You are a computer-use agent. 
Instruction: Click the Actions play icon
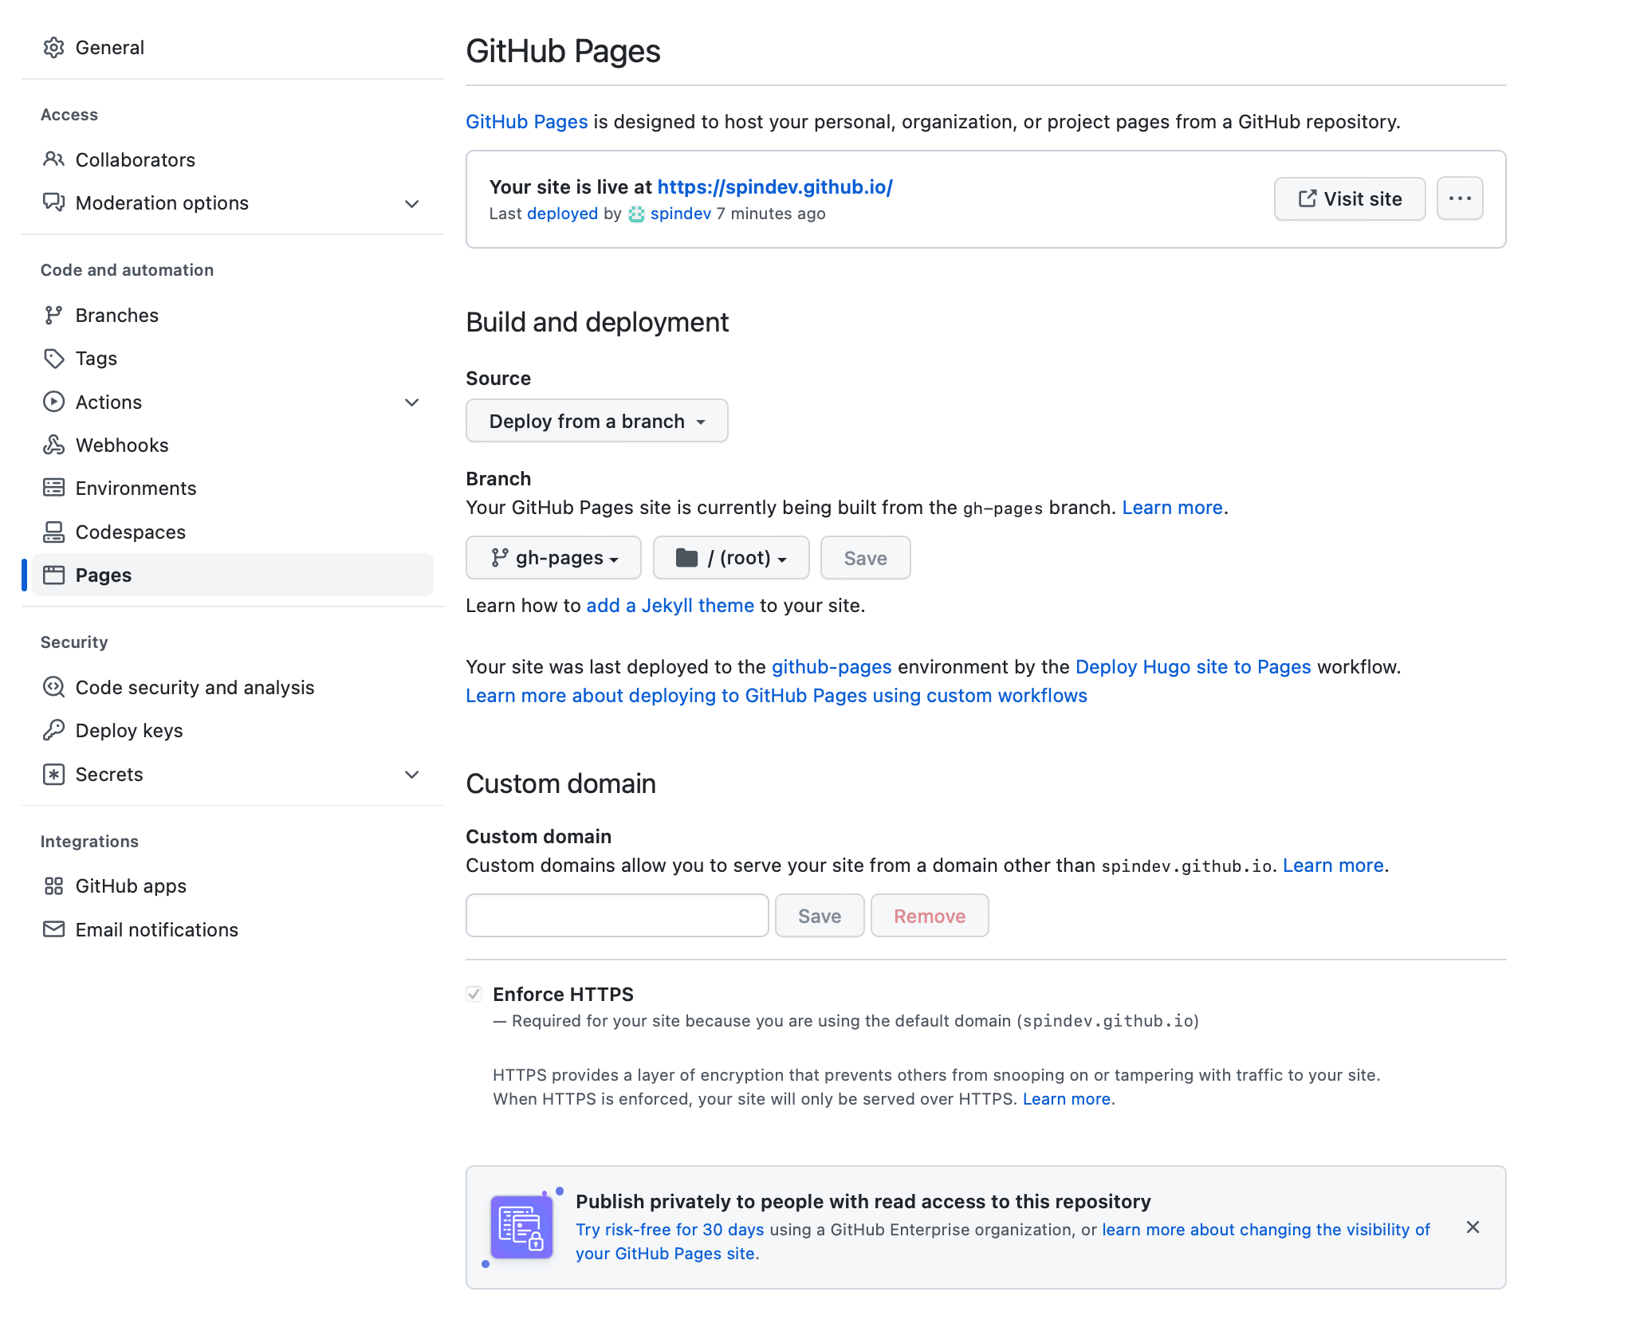click(53, 402)
